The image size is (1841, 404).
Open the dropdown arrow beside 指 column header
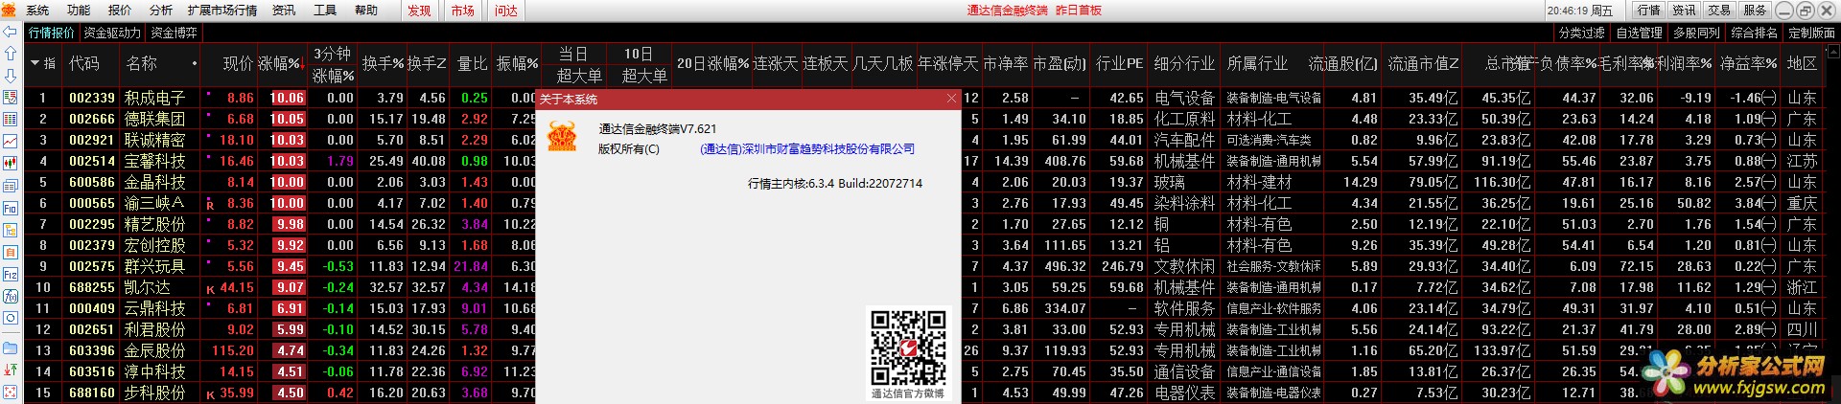[x=35, y=64]
